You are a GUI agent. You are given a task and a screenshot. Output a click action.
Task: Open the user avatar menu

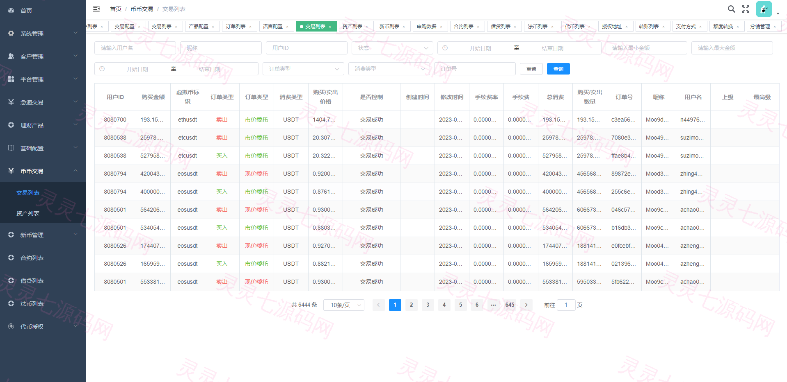(x=764, y=9)
